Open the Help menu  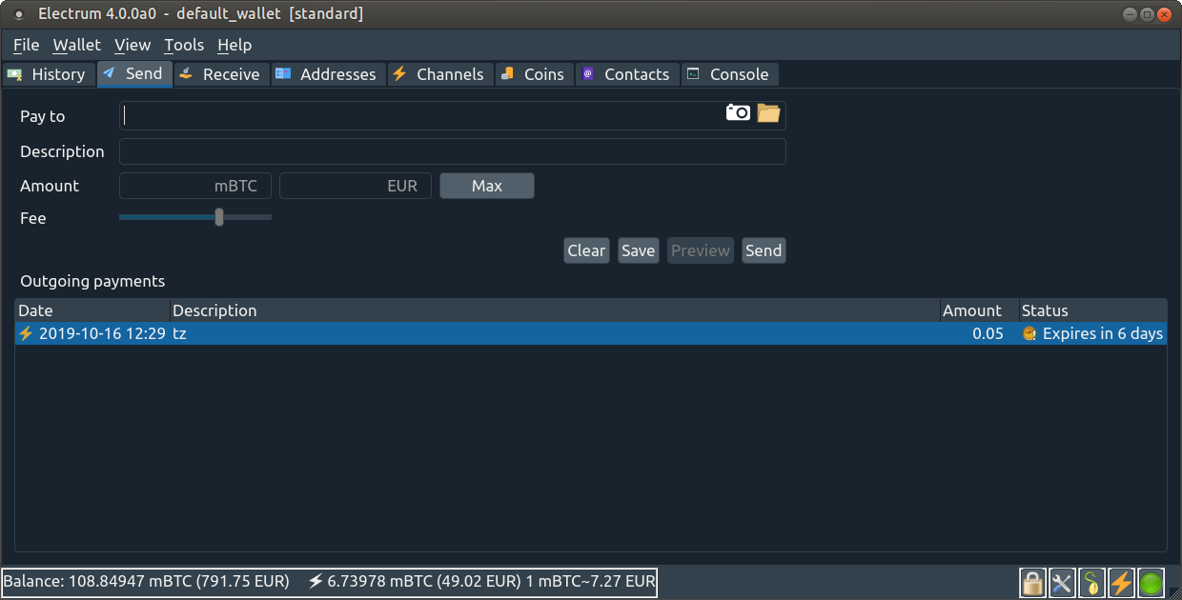click(234, 44)
